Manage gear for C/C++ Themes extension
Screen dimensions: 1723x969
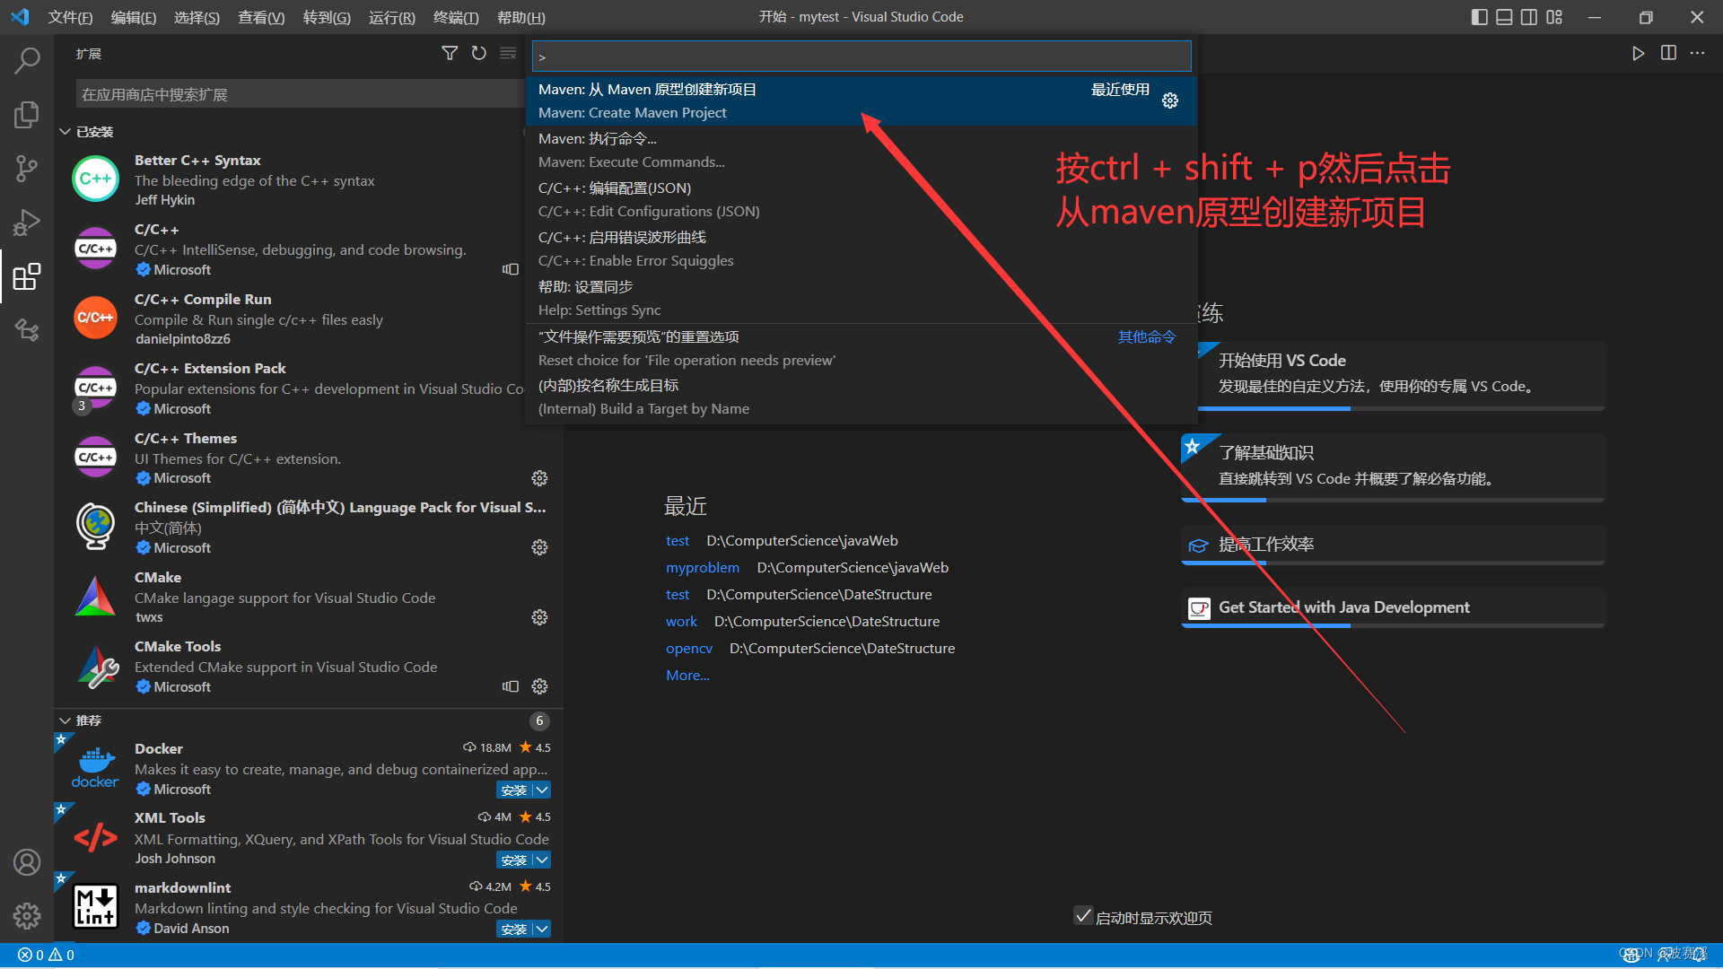pos(539,478)
